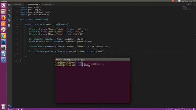196x110 pixels.
Task: Open the VS Code Explorer view
Action: (9, 5)
